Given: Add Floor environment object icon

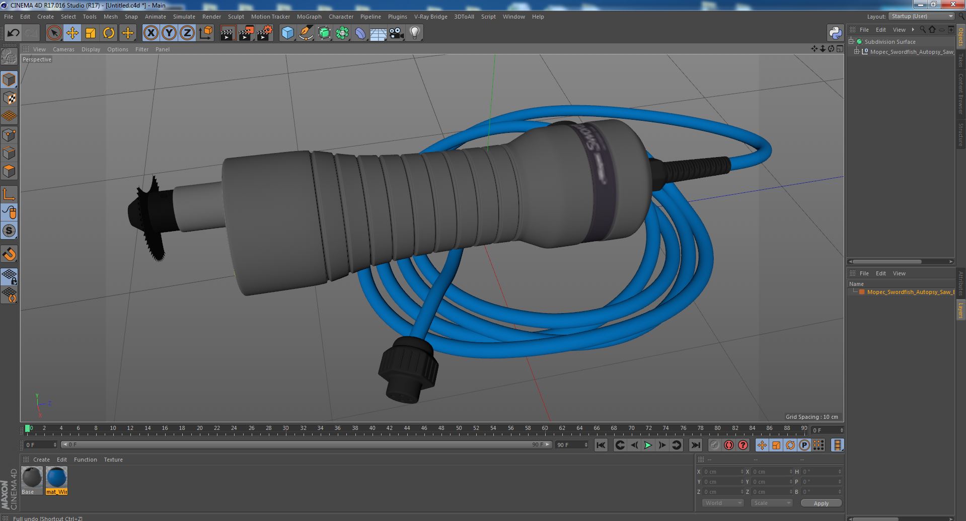Looking at the screenshot, I should (x=379, y=33).
